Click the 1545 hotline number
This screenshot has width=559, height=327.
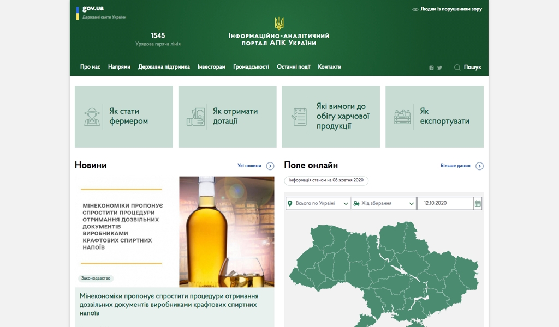pyautogui.click(x=158, y=35)
